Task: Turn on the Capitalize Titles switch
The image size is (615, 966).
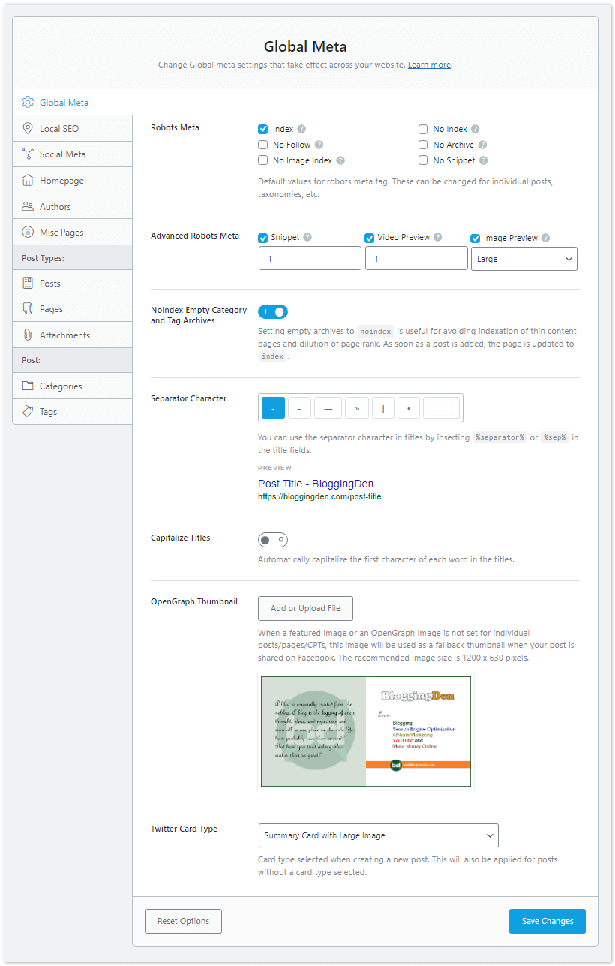Action: pyautogui.click(x=273, y=540)
